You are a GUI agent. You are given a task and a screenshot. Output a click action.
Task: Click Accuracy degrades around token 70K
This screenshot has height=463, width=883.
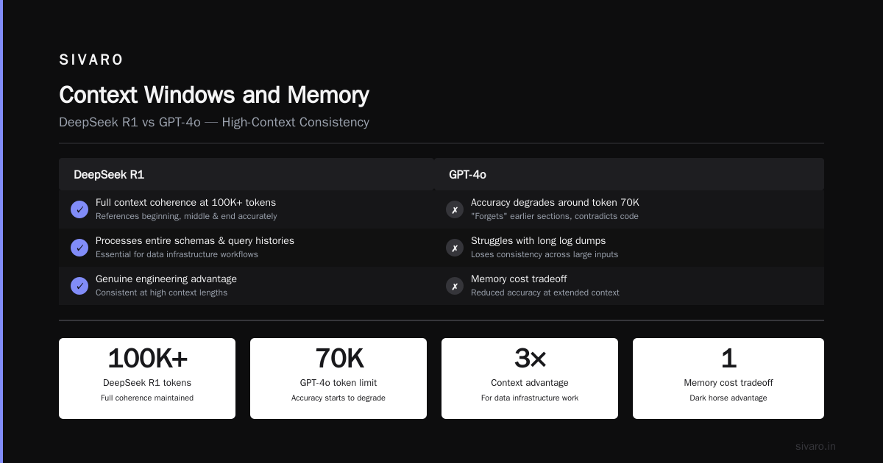(555, 202)
